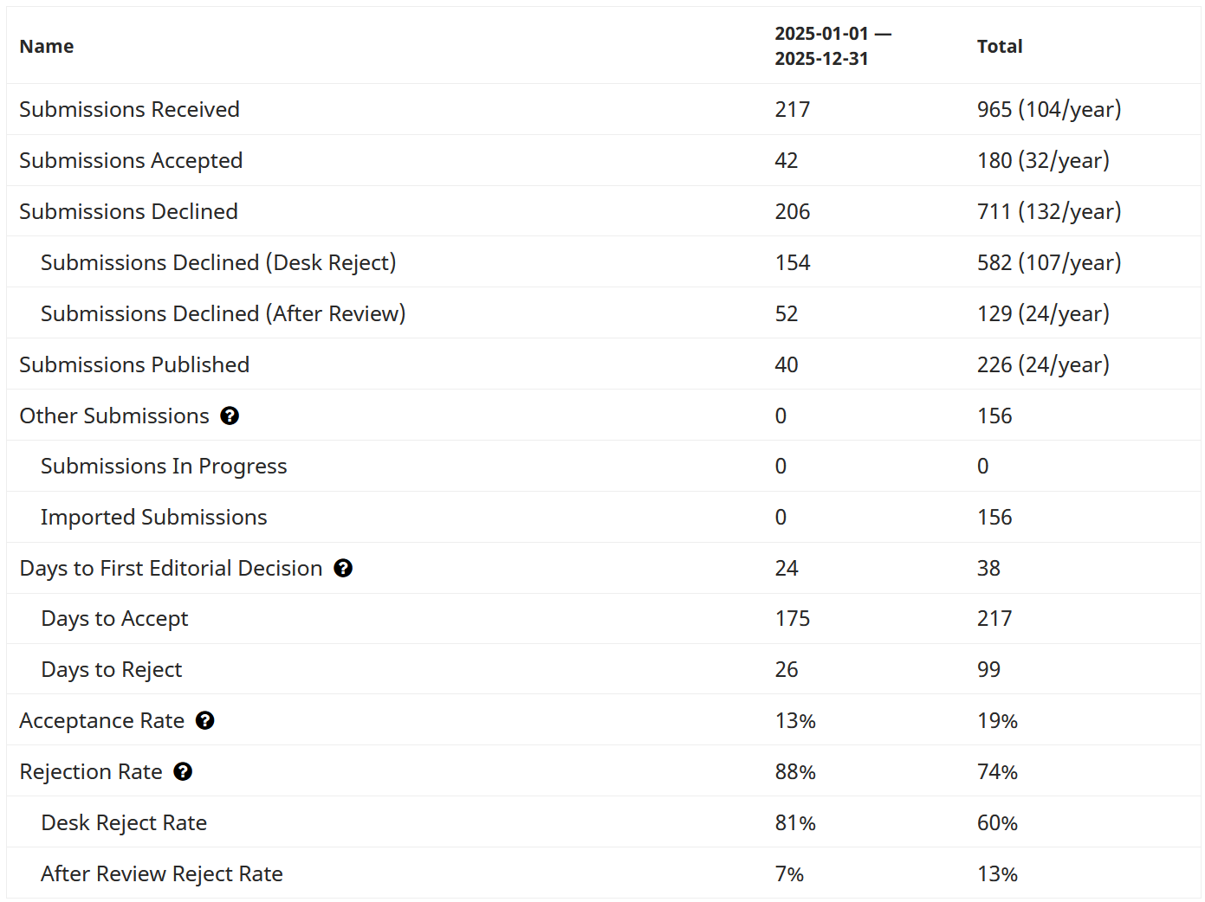The height and width of the screenshot is (902, 1205).
Task: Select the 2025 date range column header
Action: [x=832, y=47]
